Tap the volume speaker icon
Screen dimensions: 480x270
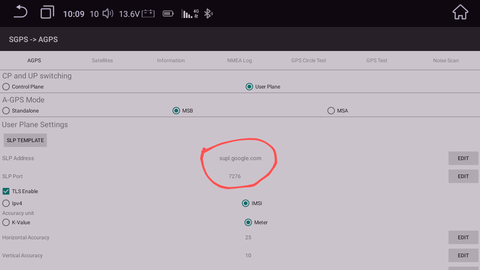[108, 14]
